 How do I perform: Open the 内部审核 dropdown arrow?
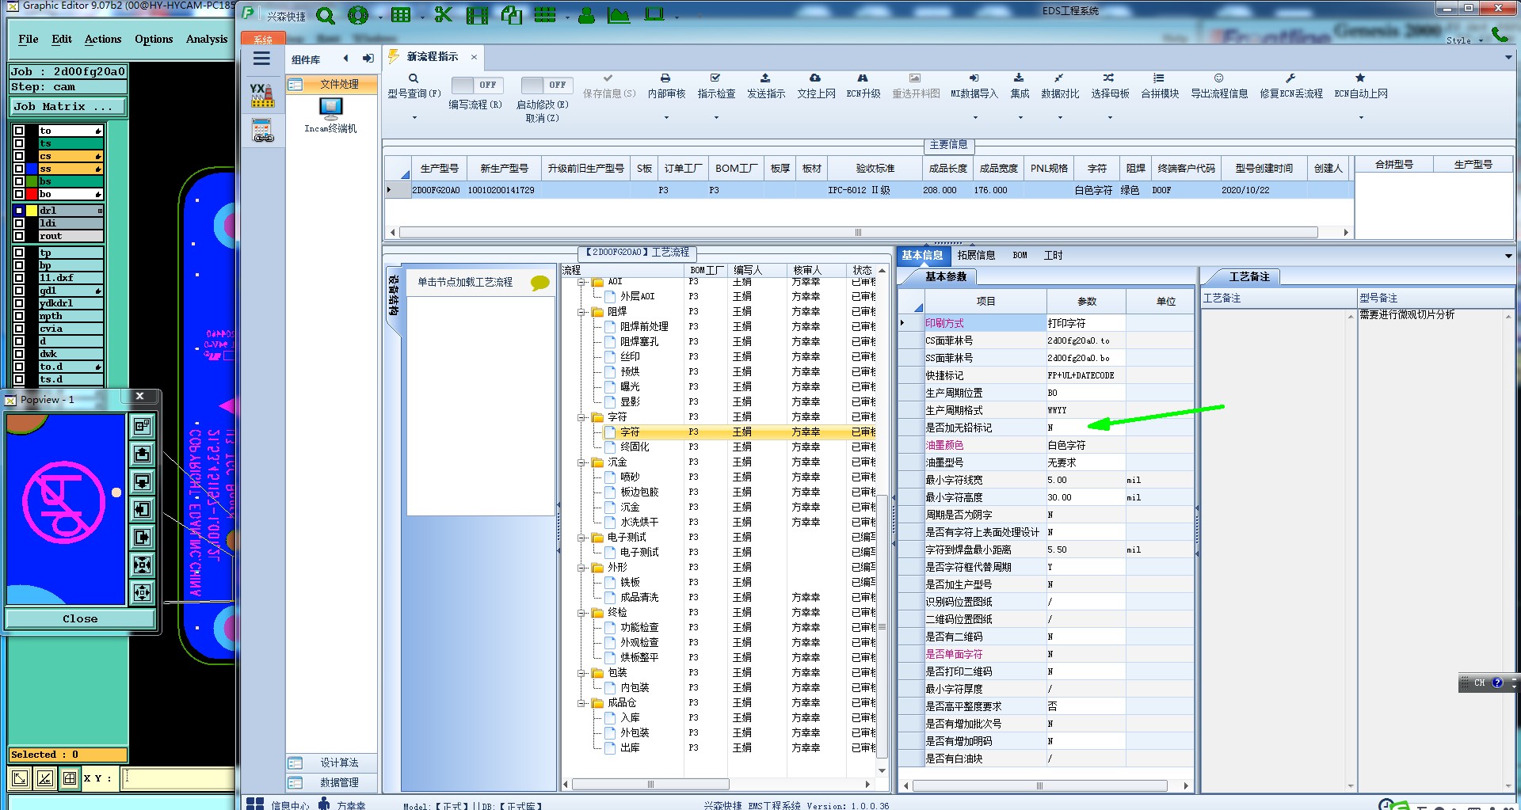(665, 118)
